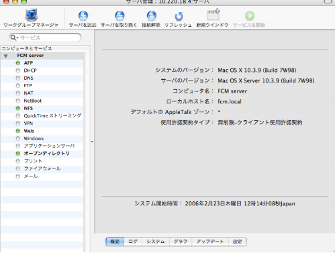
Task: Open the ワークグループマネージャ toolbar icon
Action: [31, 15]
